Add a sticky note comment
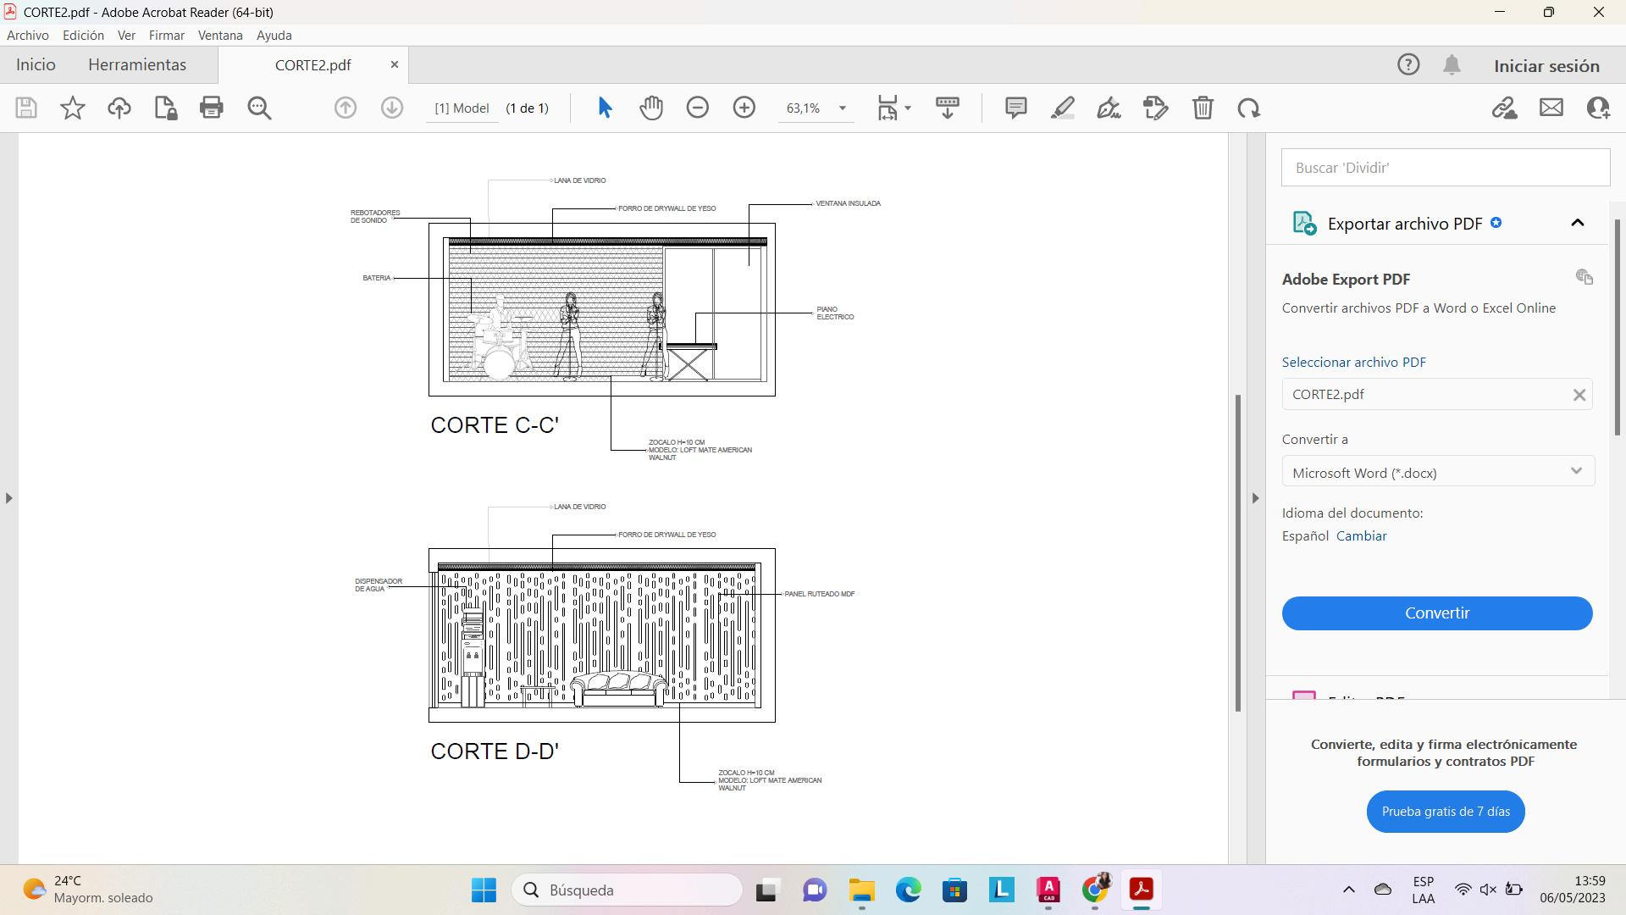 pos(1015,108)
